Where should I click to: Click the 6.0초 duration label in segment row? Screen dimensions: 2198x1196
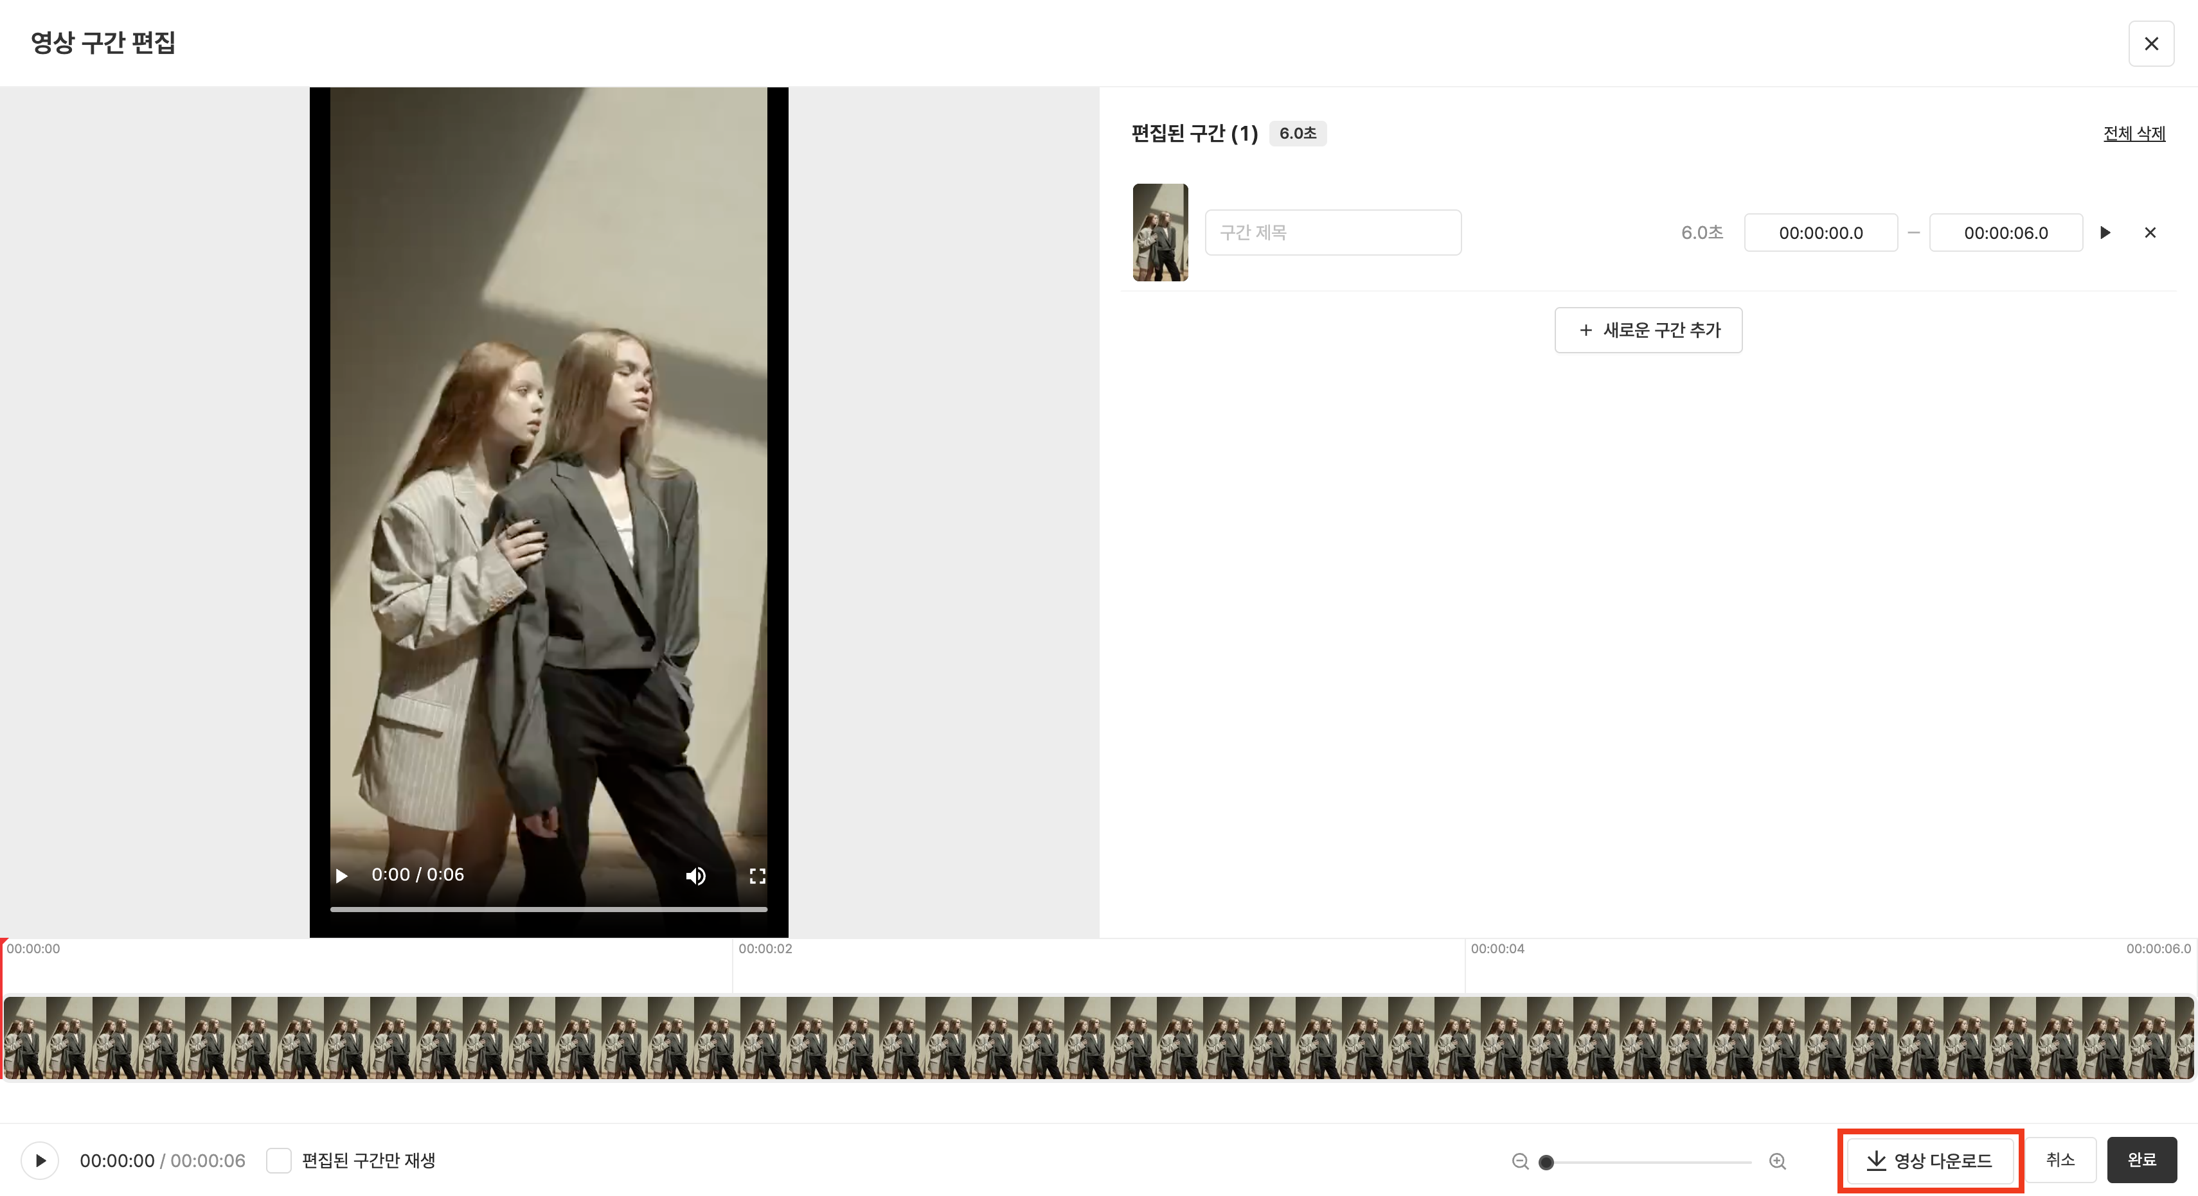point(1702,233)
